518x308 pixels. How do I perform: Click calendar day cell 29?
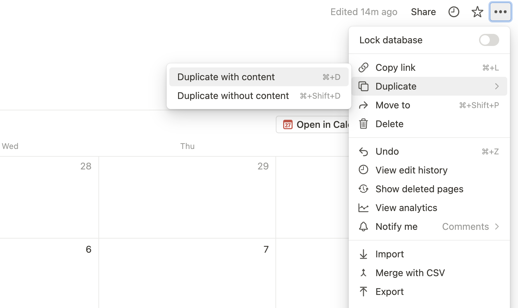[x=187, y=197]
